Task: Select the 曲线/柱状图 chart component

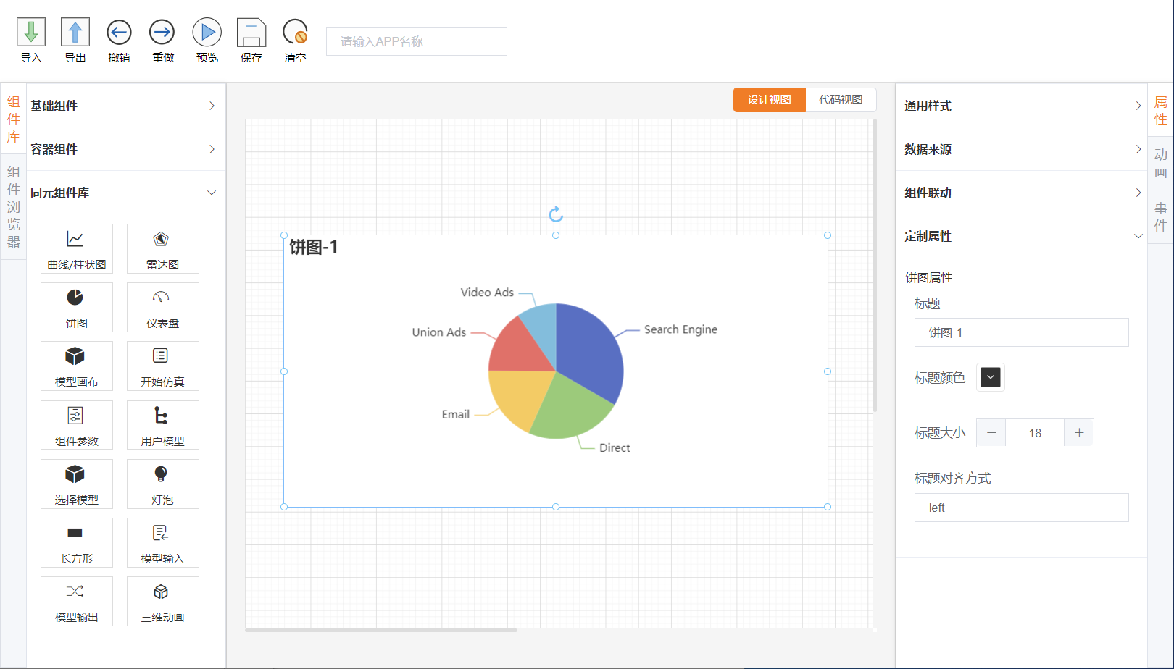Action: coord(77,248)
